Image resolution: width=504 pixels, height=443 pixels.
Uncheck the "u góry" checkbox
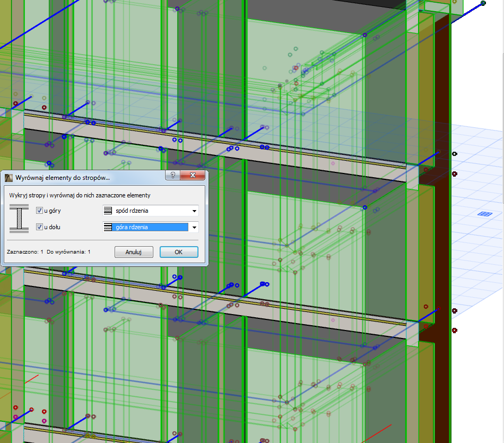coord(39,210)
